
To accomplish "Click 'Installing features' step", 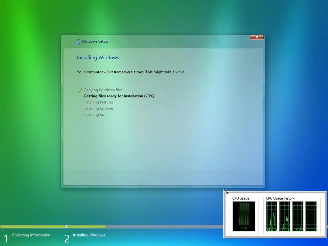I will click(x=98, y=102).
